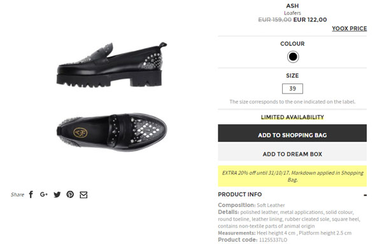Viewport: 382px width, 244px height.
Task: Pin product on Pinterest
Action: (70, 194)
